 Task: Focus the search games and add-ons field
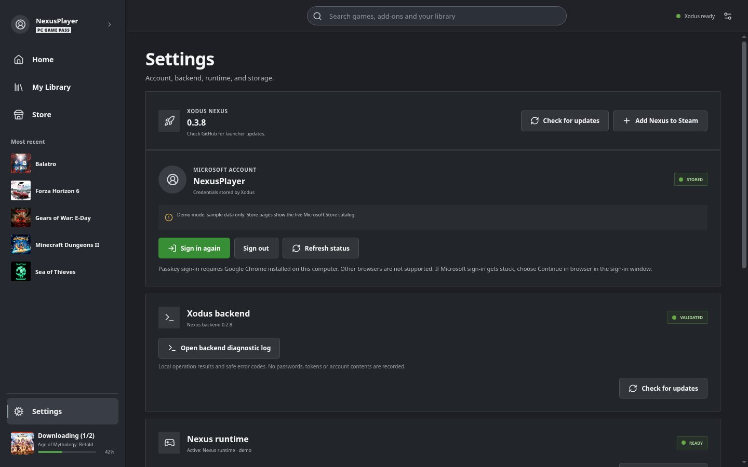436,16
